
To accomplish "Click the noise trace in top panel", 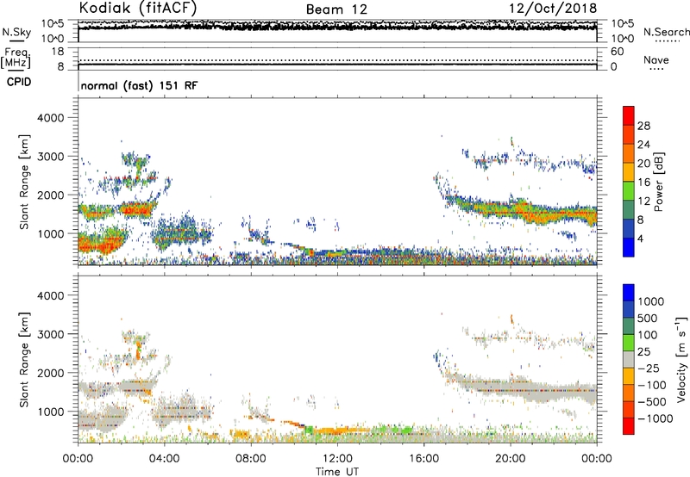I will point(337,27).
